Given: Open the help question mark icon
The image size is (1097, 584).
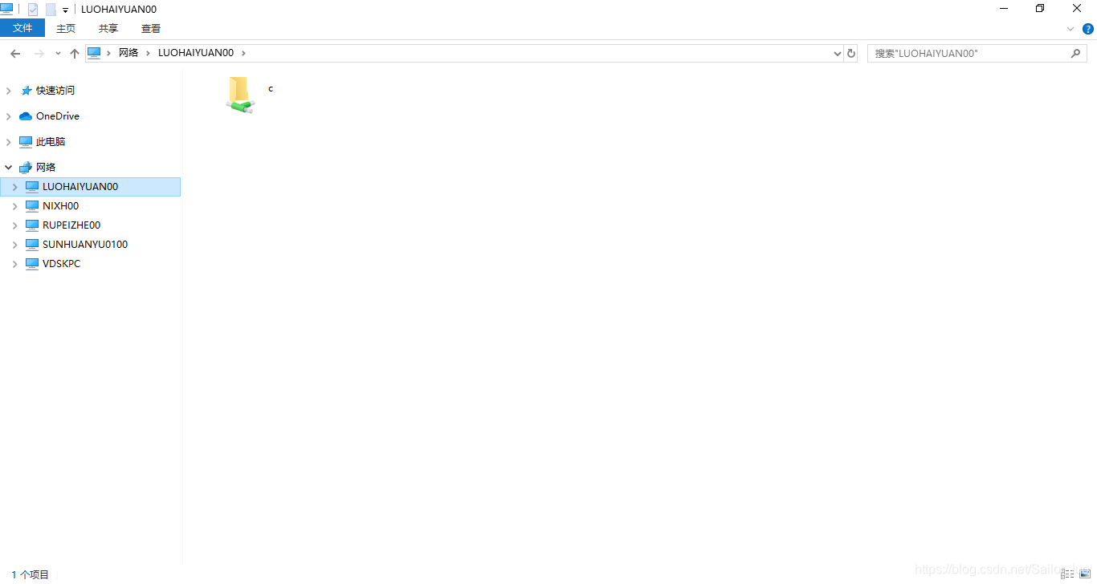Looking at the screenshot, I should (1088, 29).
